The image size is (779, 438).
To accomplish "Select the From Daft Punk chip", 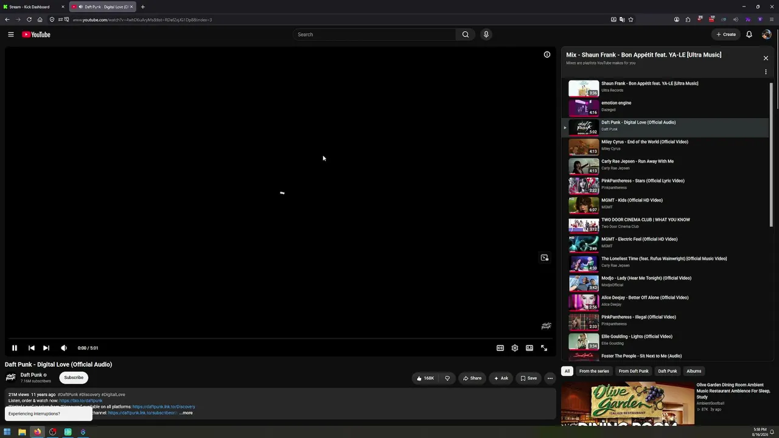I will pyautogui.click(x=634, y=371).
